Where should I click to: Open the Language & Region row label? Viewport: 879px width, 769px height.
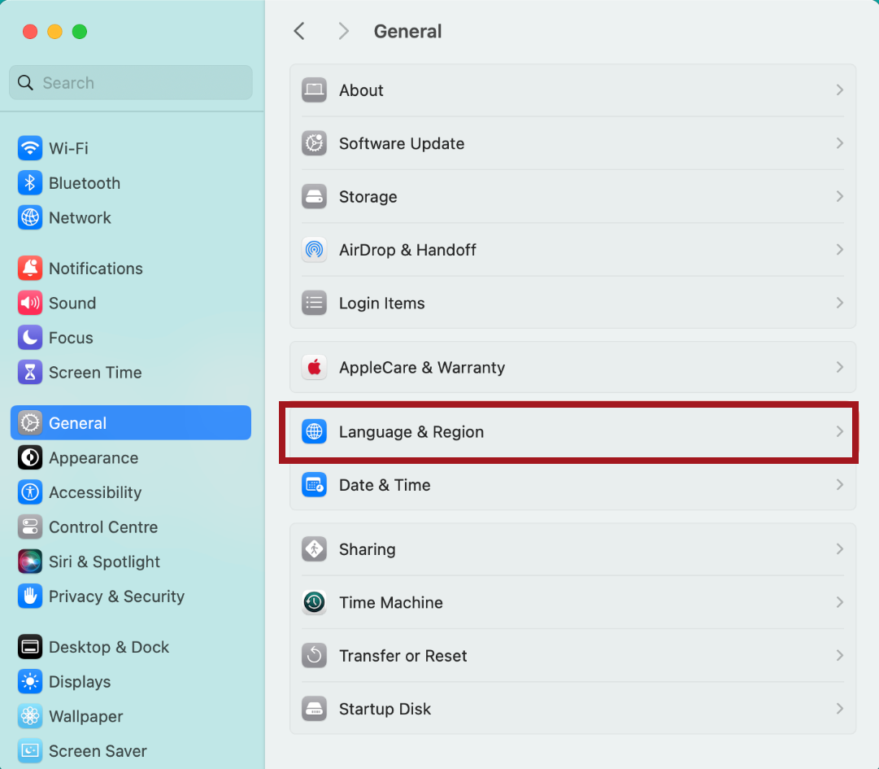tap(411, 432)
